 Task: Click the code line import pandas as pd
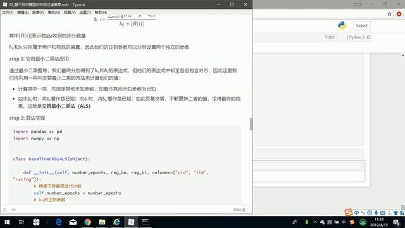(37, 132)
